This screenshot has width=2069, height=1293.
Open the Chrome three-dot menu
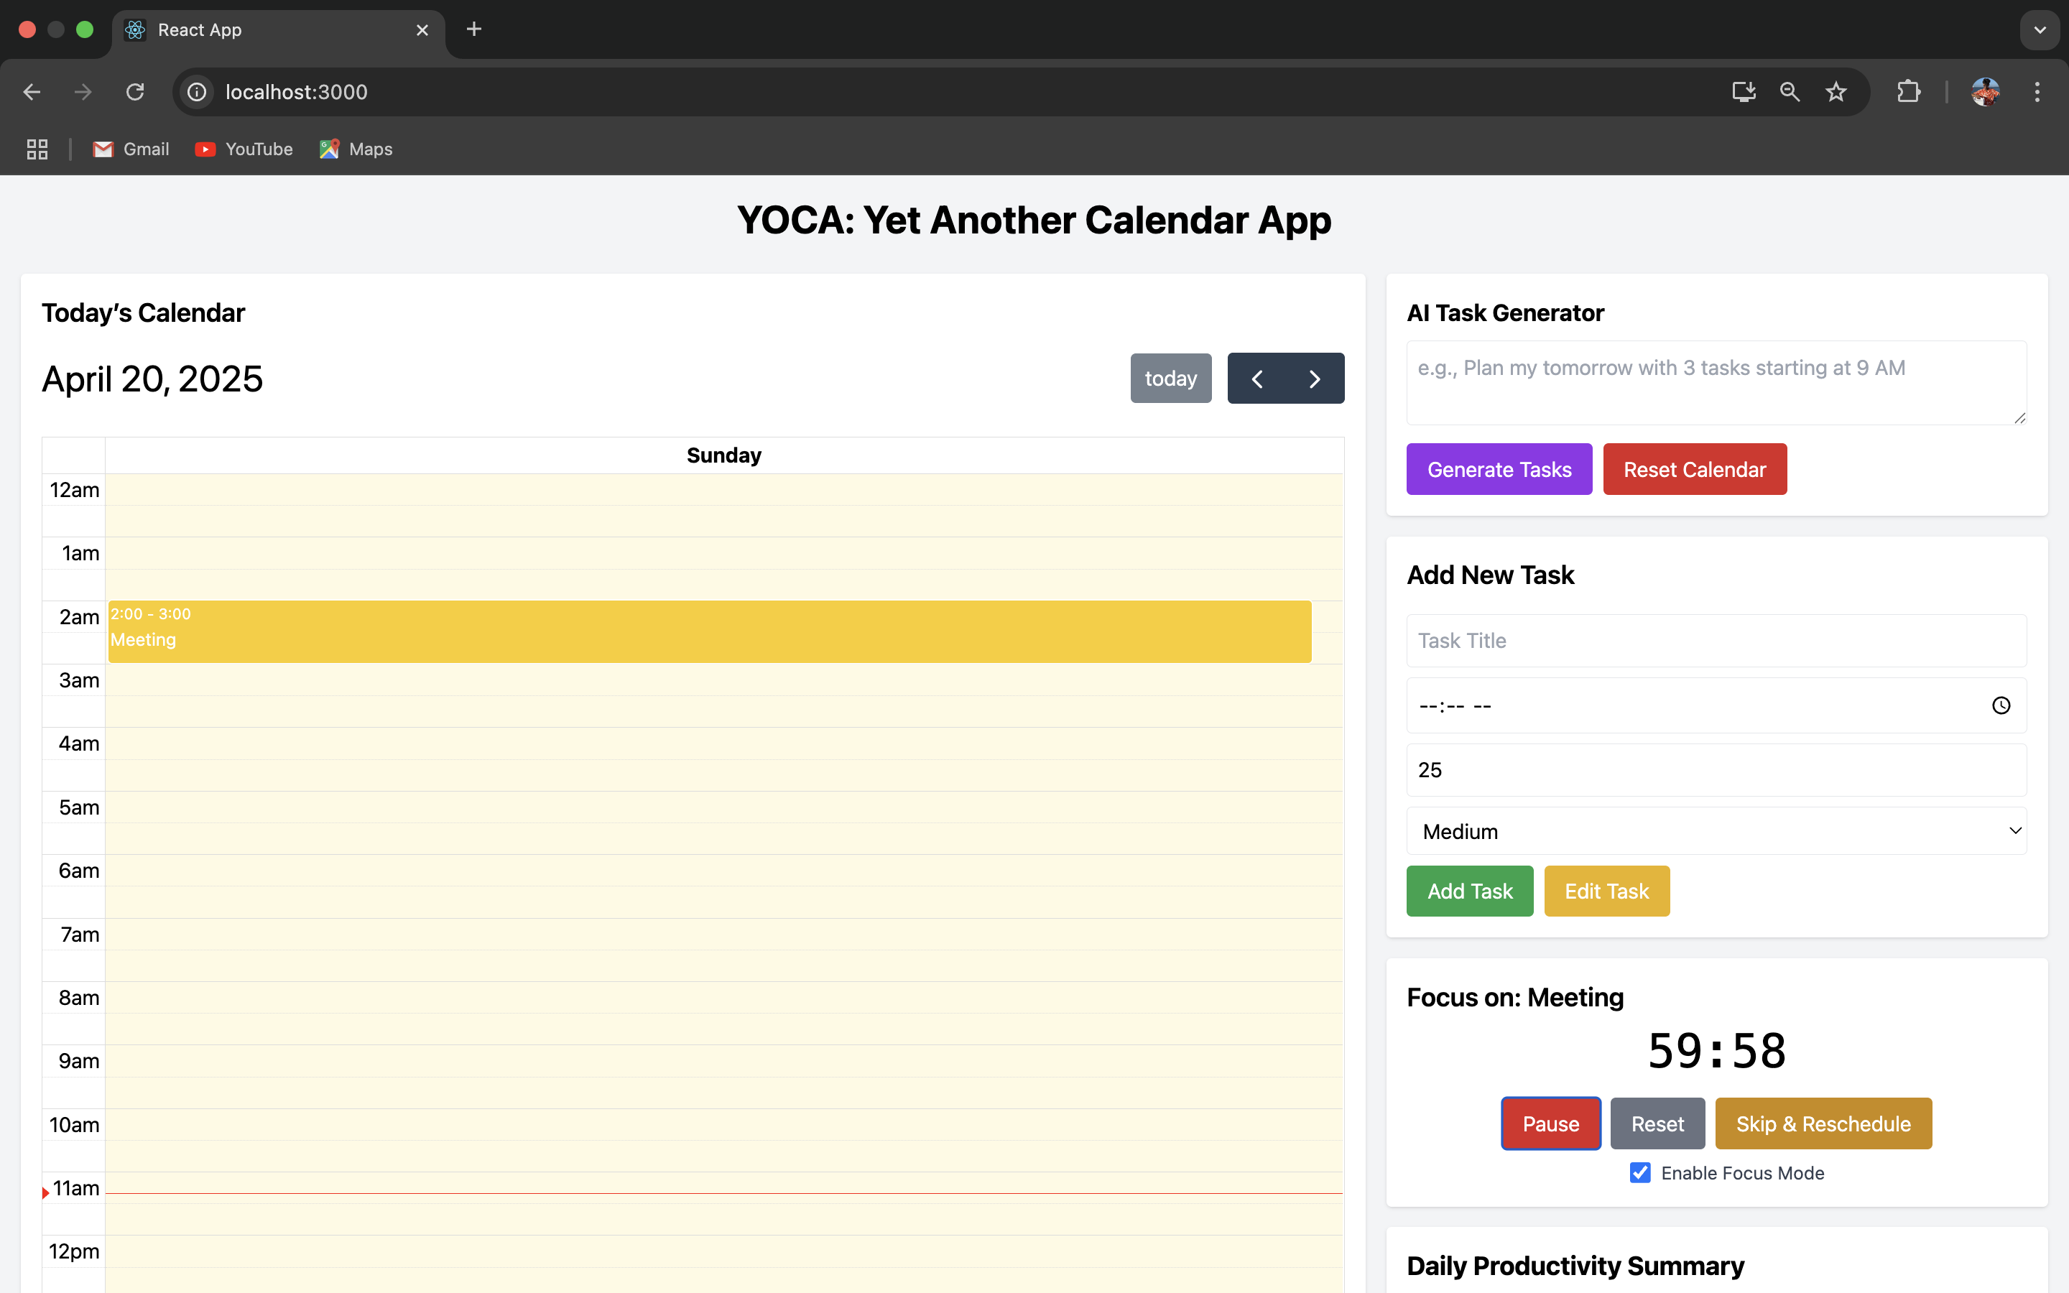tap(2037, 91)
